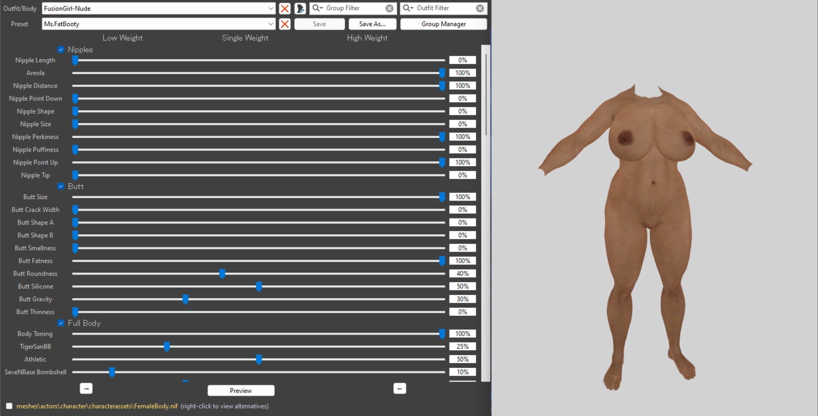Image resolution: width=818 pixels, height=416 pixels.
Task: Click the Butt Size slider handle
Action: [442, 197]
